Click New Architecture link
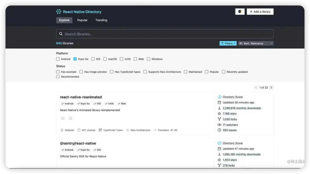Viewport: 310px width, 174px height. [x=140, y=130]
